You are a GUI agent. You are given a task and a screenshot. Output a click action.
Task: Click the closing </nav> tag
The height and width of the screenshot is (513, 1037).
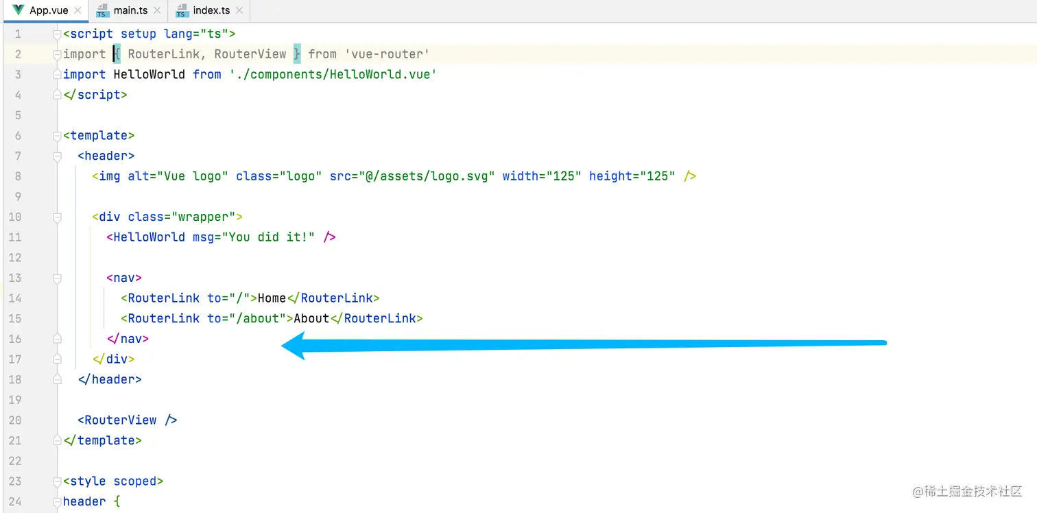[128, 339]
